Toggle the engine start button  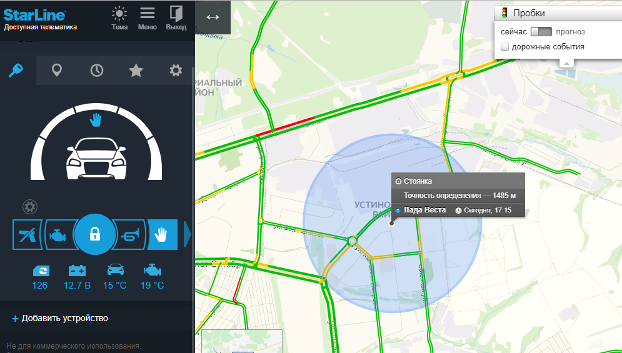pos(59,235)
